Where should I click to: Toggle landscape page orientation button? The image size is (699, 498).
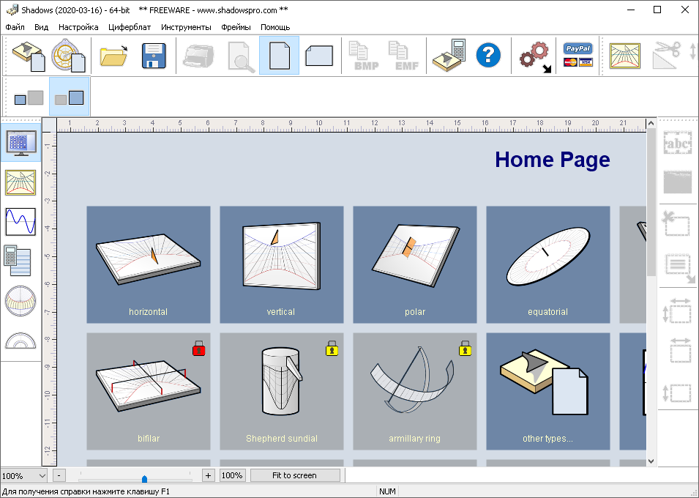319,56
